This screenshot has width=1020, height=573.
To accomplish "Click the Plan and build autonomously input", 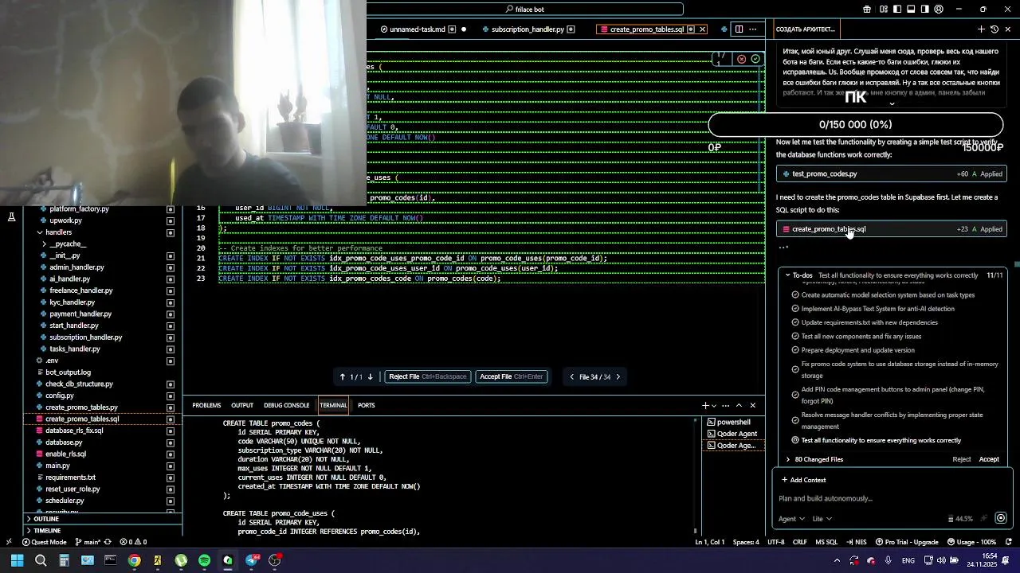I will tap(891, 498).
